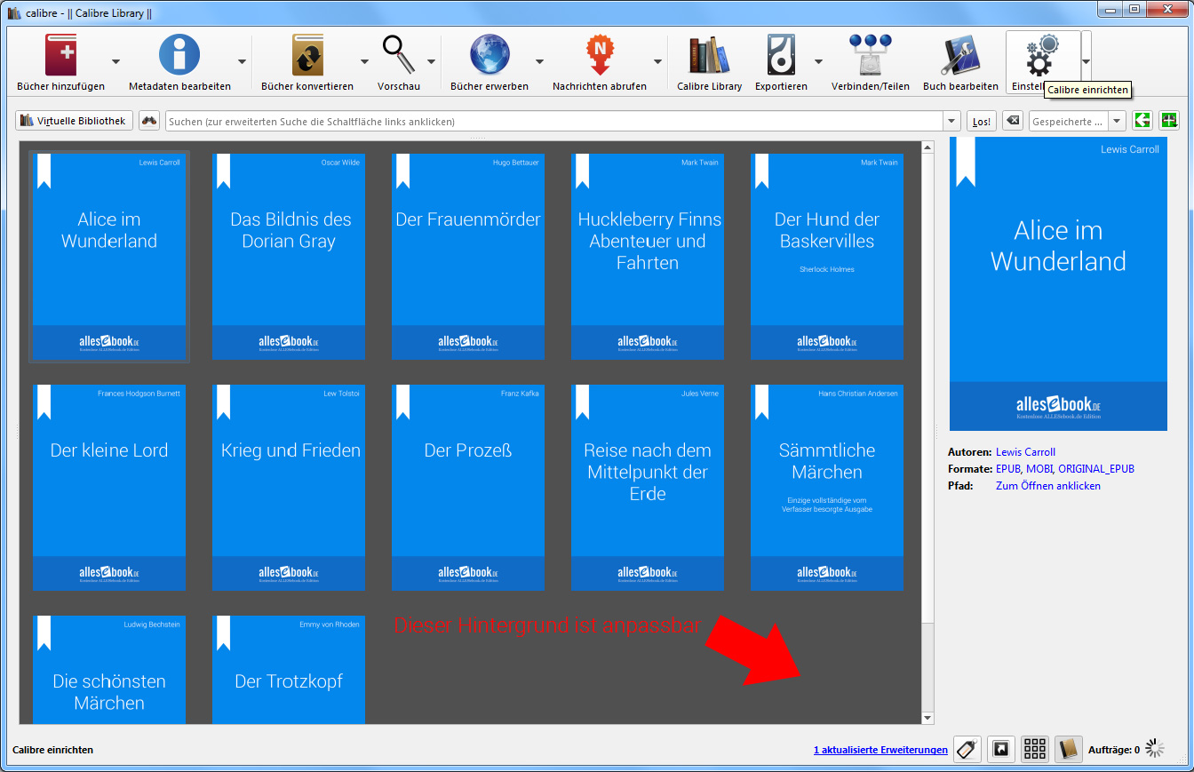Open Metadaten bearbeiten from the toolbar
1194x772 pixels.
(179, 55)
